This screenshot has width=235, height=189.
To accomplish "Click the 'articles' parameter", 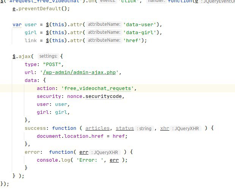I will tap(98, 128).
